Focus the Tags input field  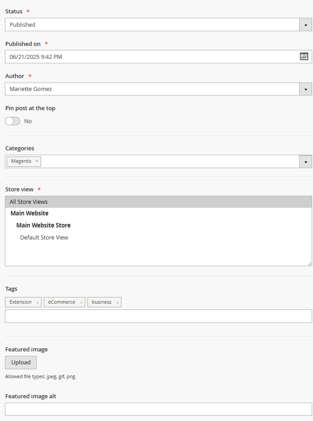pos(158,316)
